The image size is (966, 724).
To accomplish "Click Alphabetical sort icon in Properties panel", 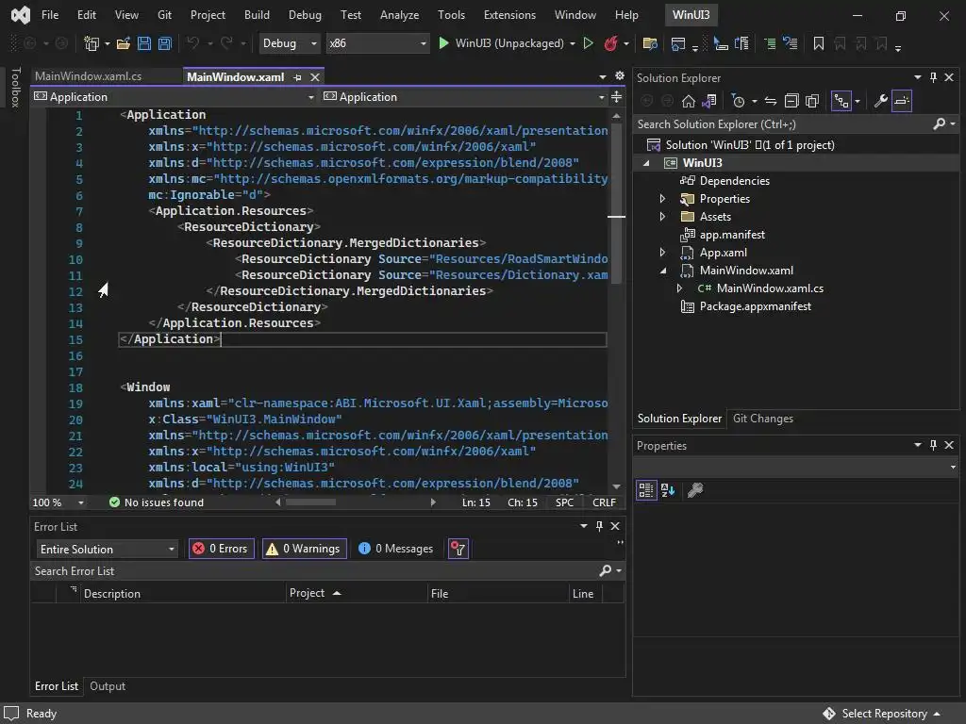I will pos(668,490).
